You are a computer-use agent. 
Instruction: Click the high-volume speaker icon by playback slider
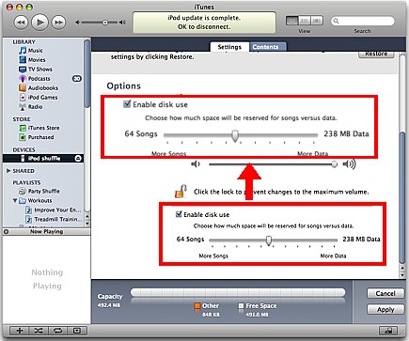point(122,23)
